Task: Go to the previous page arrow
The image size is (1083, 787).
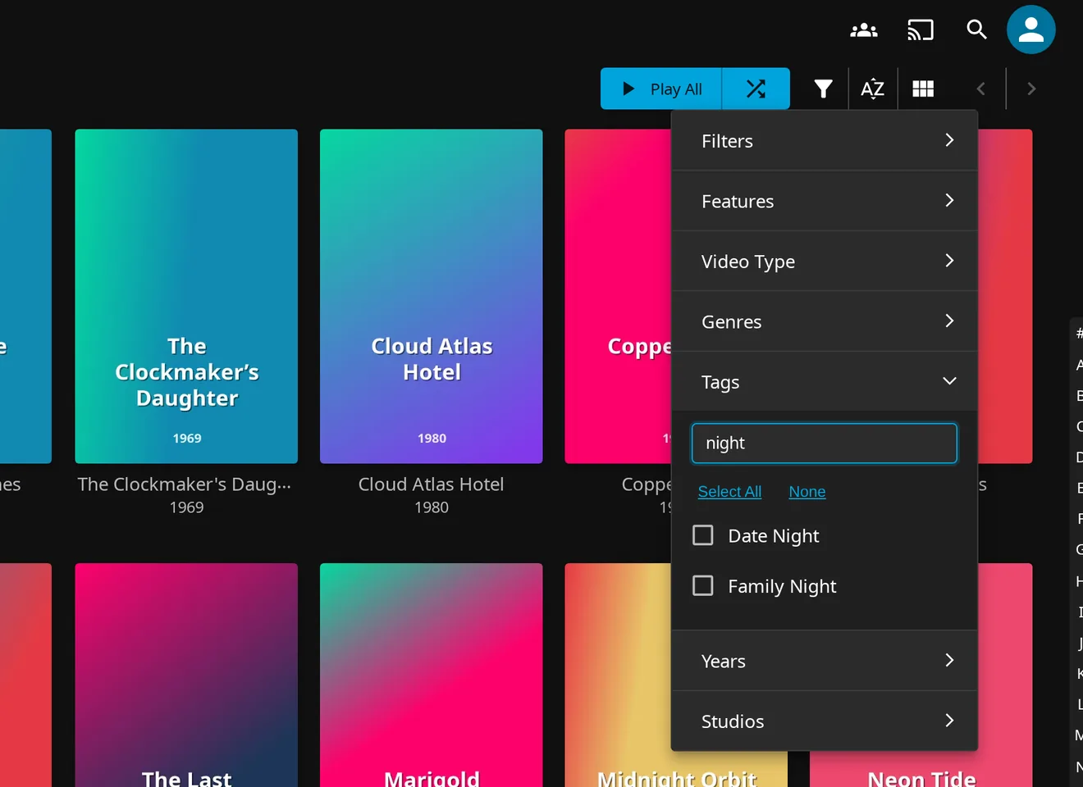Action: pyautogui.click(x=980, y=89)
